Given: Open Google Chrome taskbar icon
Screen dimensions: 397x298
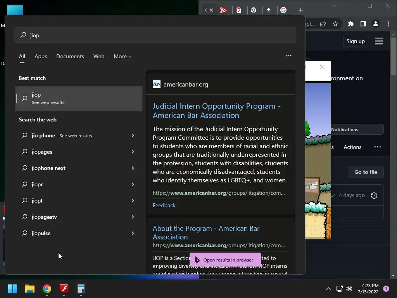Looking at the screenshot, I should [47, 289].
